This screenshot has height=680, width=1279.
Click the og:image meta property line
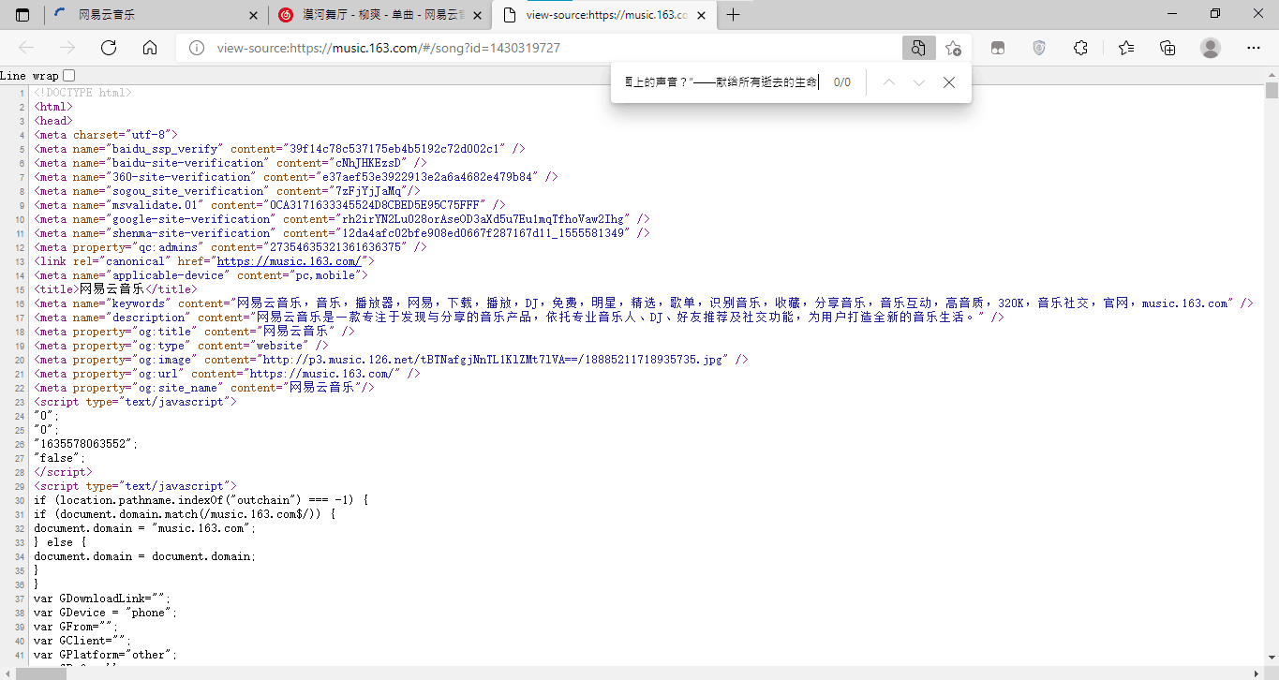tap(391, 360)
